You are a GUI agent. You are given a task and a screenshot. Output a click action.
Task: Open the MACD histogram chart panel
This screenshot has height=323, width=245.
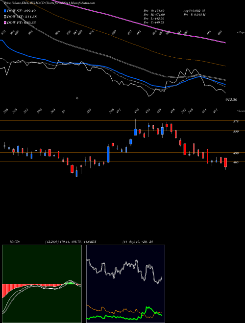click(x=42, y=284)
